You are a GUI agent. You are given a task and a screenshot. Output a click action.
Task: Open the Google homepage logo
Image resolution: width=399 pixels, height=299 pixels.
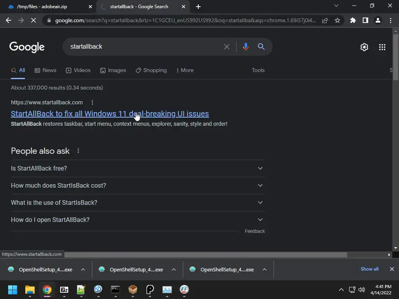click(x=27, y=47)
